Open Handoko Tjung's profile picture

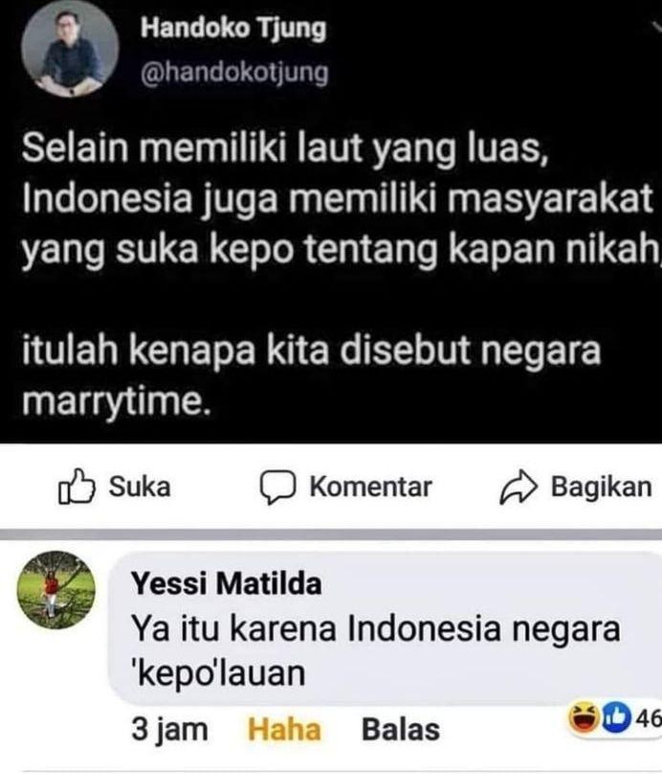[x=70, y=48]
